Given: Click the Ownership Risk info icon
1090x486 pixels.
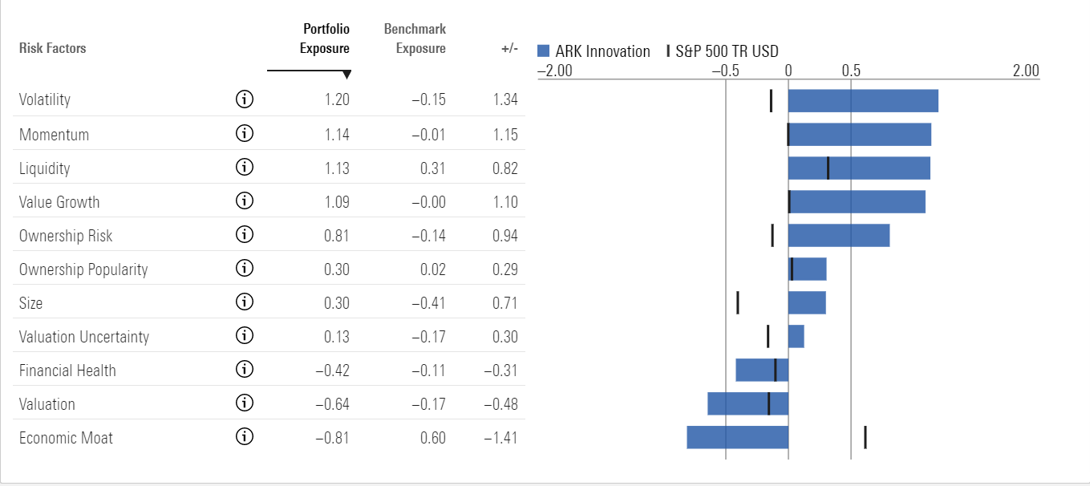Looking at the screenshot, I should 245,235.
